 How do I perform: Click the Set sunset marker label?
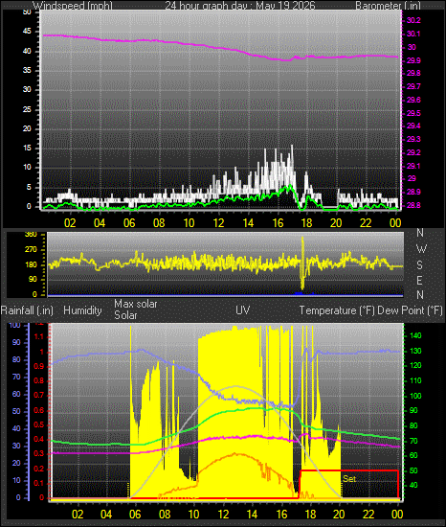(349, 478)
